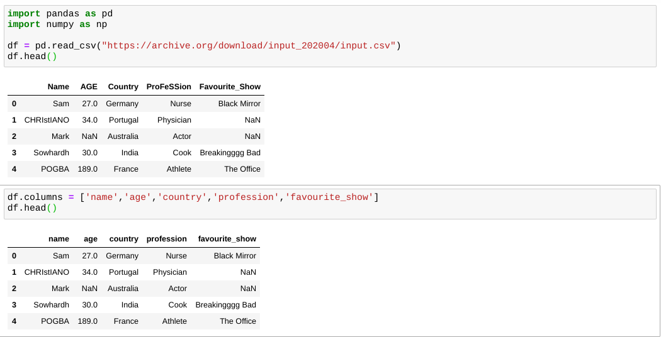
Task: Click 'Mark' under the lowercase name header
Action: 60,289
